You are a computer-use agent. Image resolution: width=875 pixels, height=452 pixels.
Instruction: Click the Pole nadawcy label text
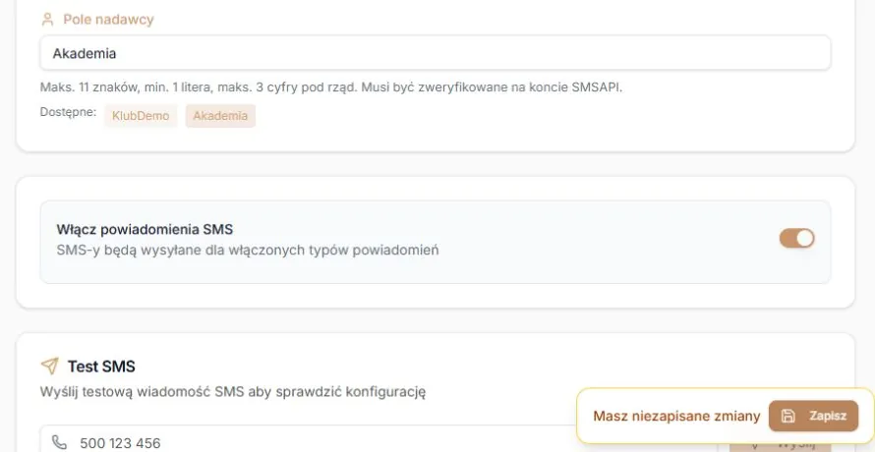pos(108,20)
